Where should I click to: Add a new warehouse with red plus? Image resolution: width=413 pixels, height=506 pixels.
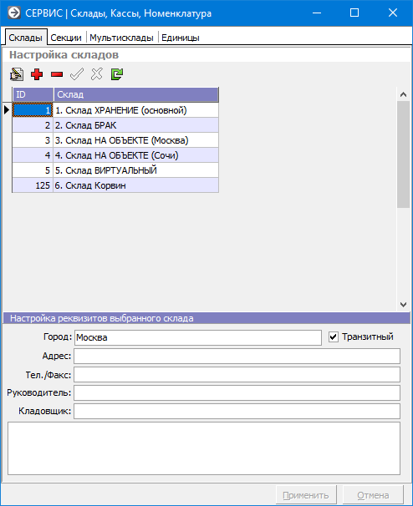[37, 74]
